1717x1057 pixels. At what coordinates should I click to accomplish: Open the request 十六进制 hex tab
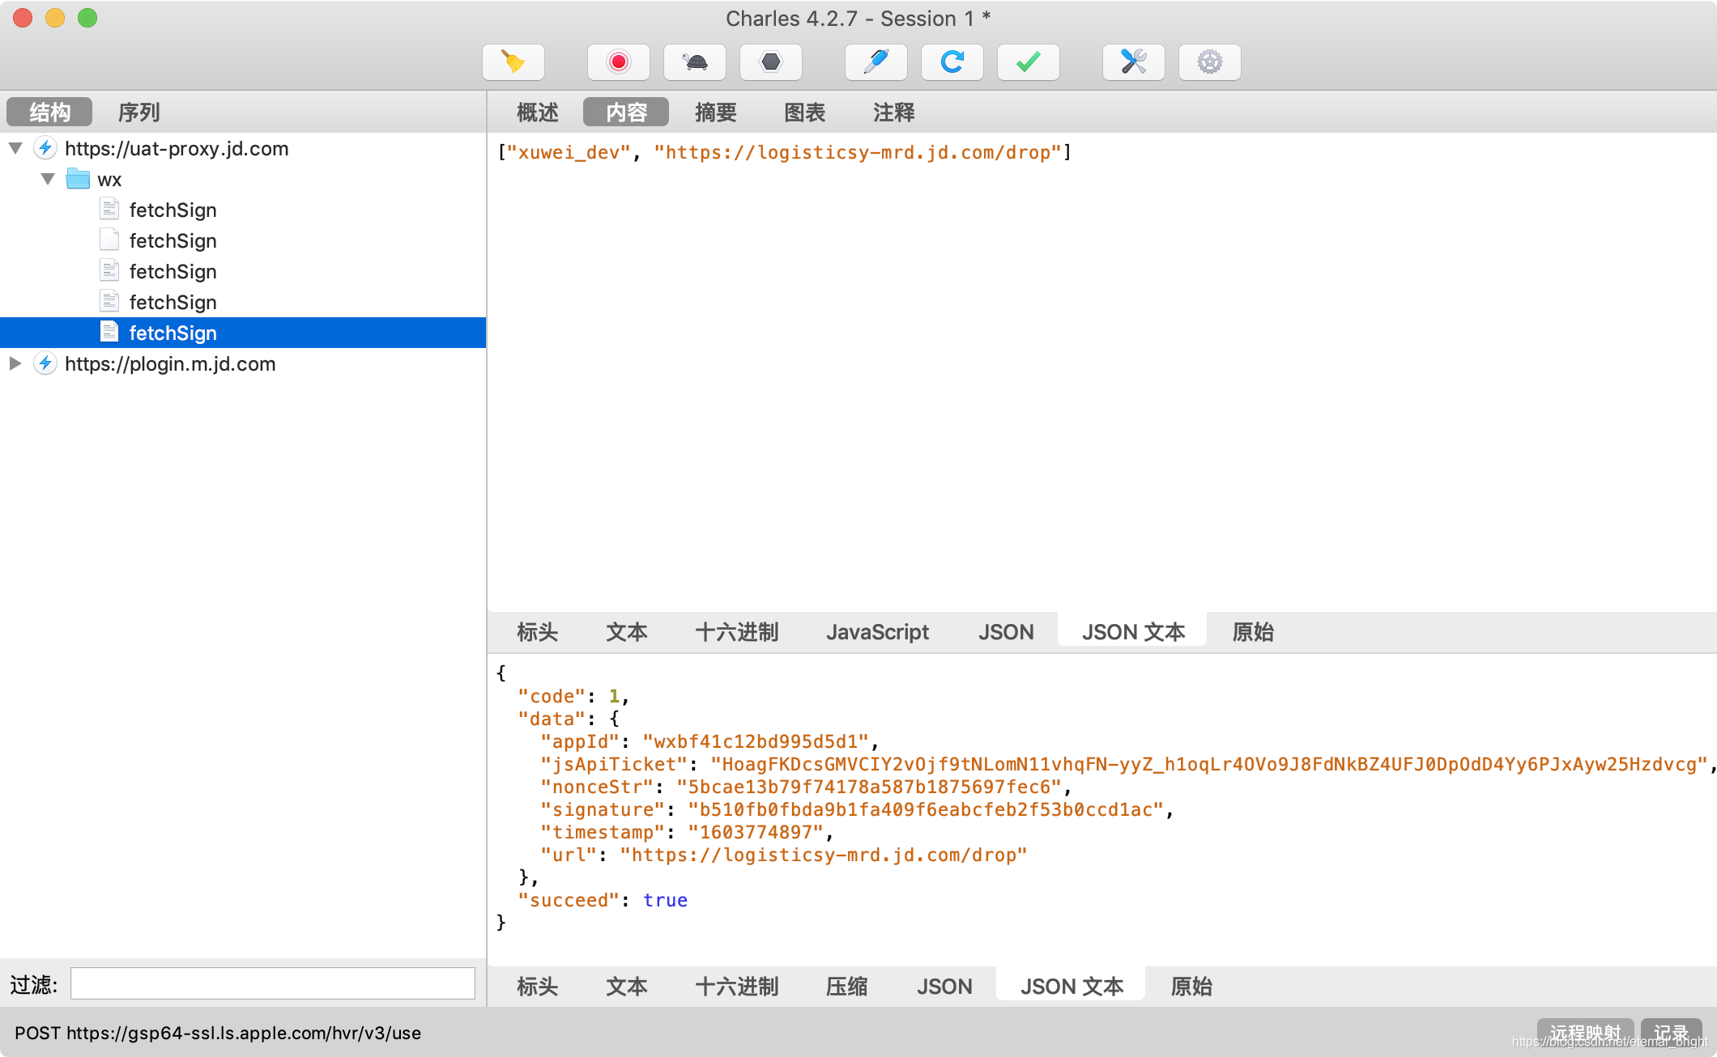(x=737, y=632)
